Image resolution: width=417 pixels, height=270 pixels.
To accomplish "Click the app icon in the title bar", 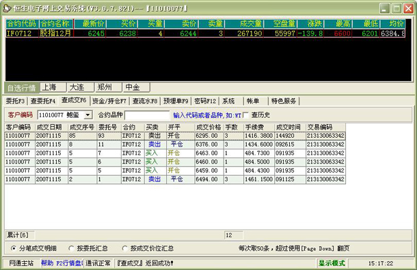I will point(7,8).
